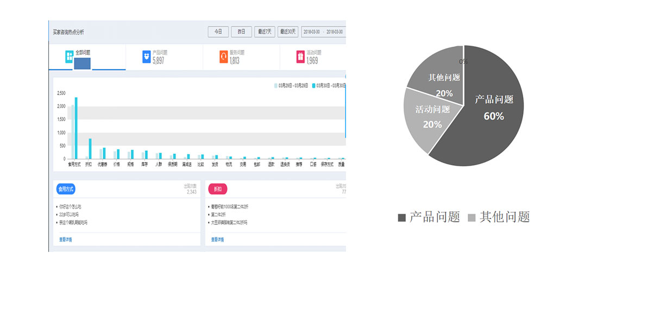Click the 最近7天 filter button

click(265, 32)
